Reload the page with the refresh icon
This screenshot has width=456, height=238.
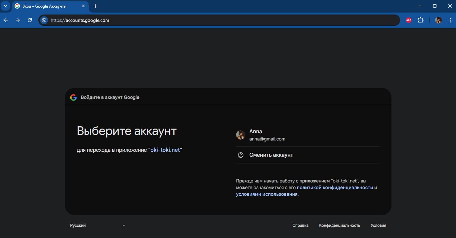pos(30,20)
